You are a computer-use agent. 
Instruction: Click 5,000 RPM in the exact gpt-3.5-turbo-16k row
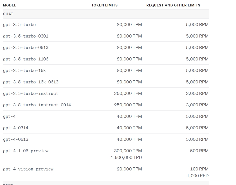197,71
